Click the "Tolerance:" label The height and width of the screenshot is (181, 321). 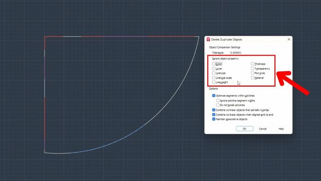pos(218,53)
